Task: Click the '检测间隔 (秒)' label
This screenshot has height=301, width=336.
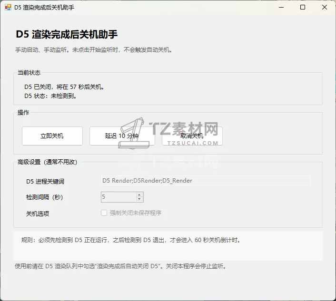Action: click(x=45, y=197)
